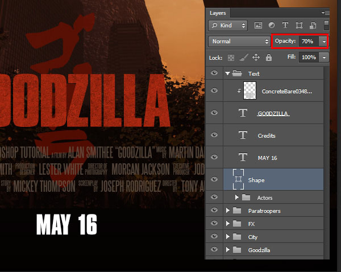Click the Opacity 70% value field
The width and height of the screenshot is (341, 272).
309,42
